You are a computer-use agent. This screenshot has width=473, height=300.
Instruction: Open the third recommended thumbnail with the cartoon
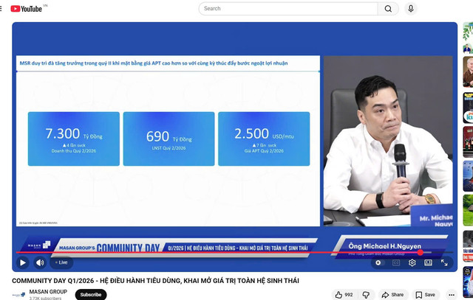coord(468,108)
